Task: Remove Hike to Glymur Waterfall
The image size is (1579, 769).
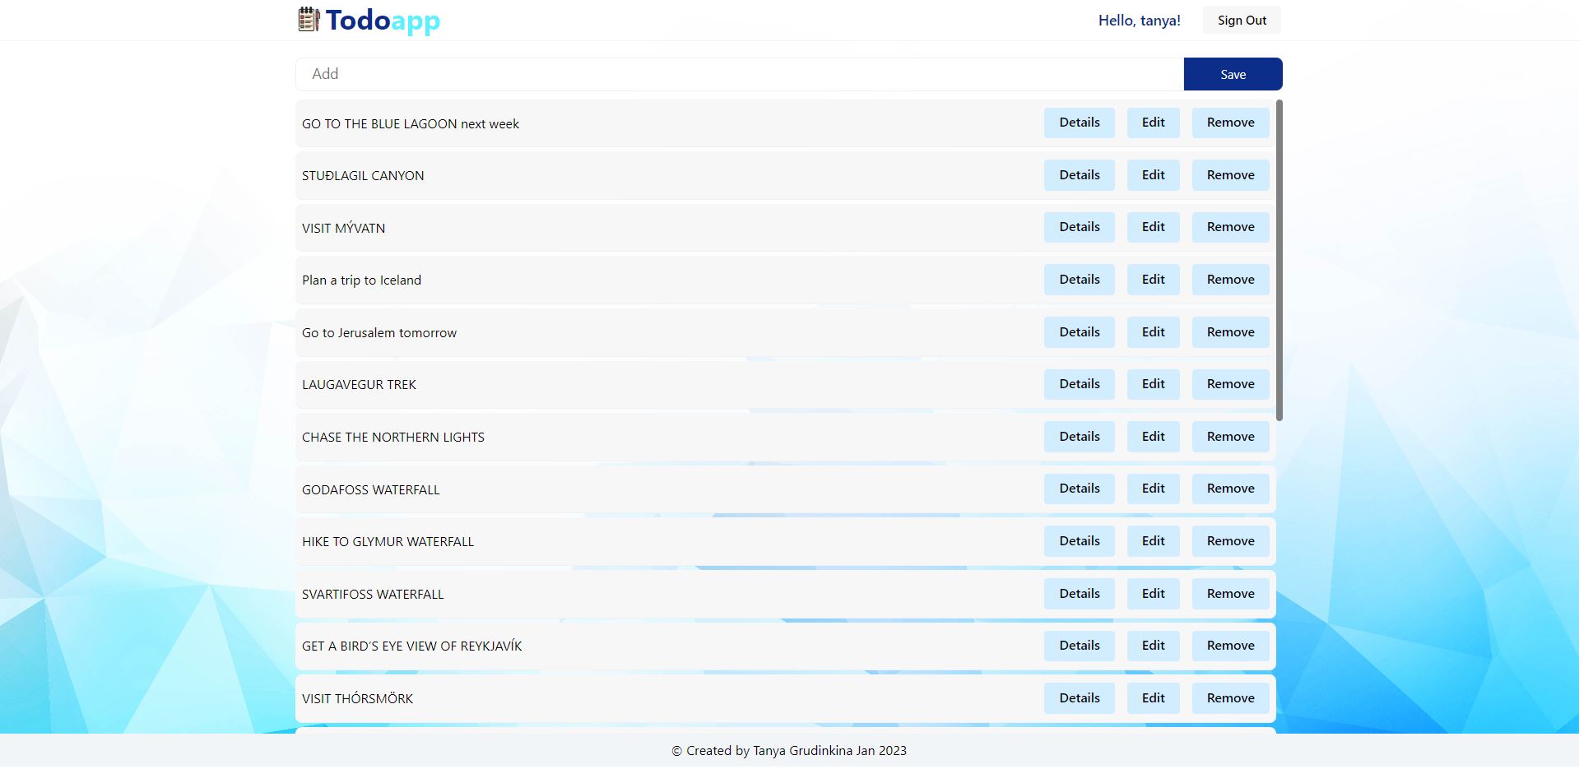Action: click(1230, 541)
